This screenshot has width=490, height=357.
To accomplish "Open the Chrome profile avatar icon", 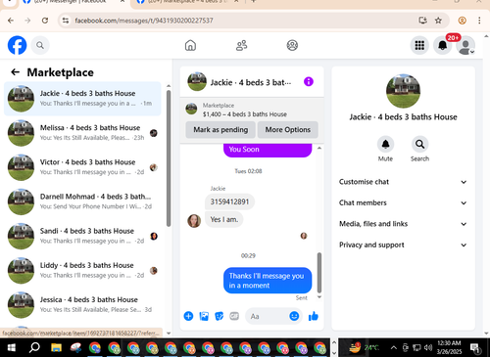I will pyautogui.click(x=462, y=21).
